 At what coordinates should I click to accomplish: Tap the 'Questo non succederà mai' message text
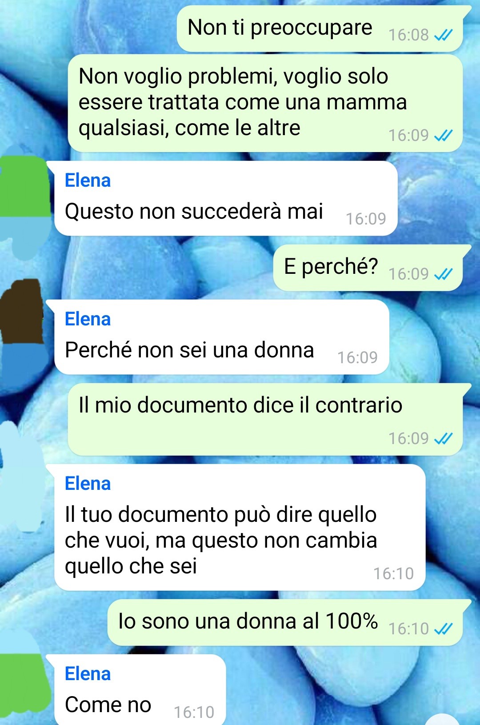(194, 211)
